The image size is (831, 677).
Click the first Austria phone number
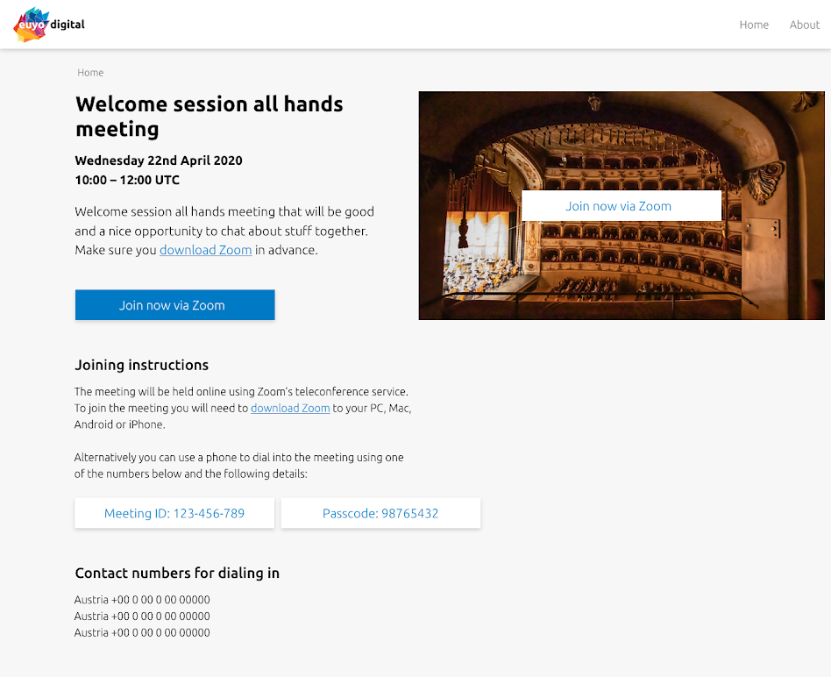(142, 600)
